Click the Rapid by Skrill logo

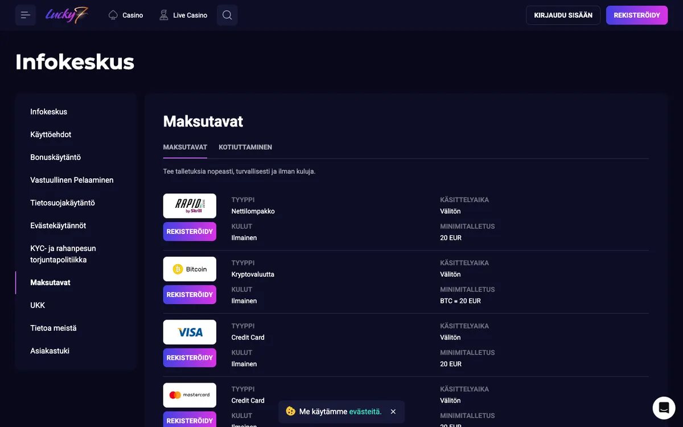pos(190,206)
